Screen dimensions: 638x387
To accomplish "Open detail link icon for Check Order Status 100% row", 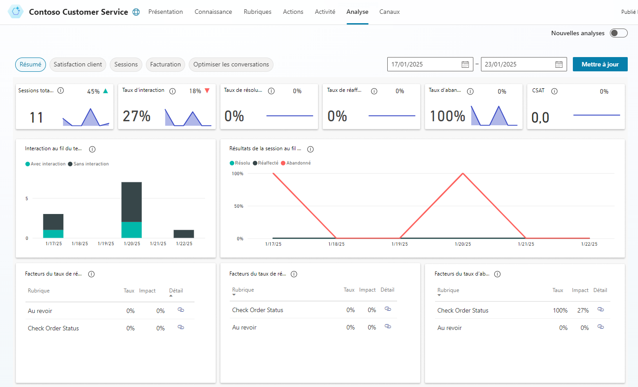I will click(601, 309).
